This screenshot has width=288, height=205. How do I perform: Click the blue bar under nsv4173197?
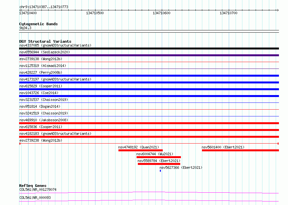149,82
